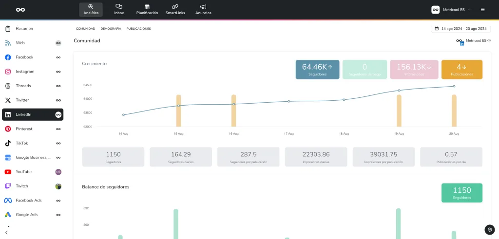The height and width of the screenshot is (239, 499).
Task: Open the Resumen sidebar link
Action: pyautogui.click(x=24, y=29)
